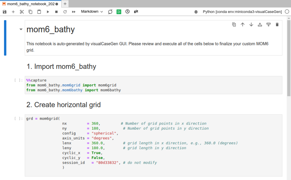The width and height of the screenshot is (291, 180).
Task: Enable debugger with the bug icon
Action: click(x=196, y=12)
